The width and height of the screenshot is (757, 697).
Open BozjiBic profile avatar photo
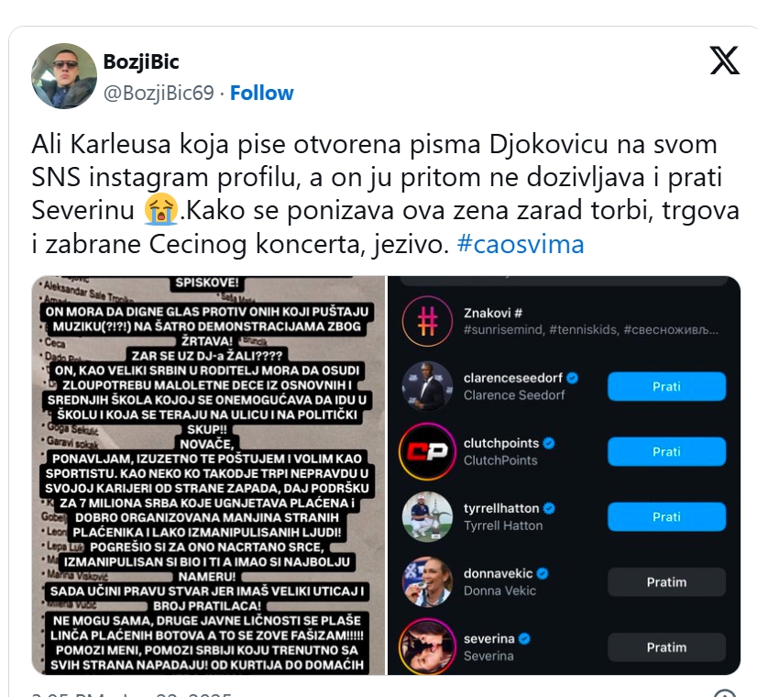(x=64, y=76)
